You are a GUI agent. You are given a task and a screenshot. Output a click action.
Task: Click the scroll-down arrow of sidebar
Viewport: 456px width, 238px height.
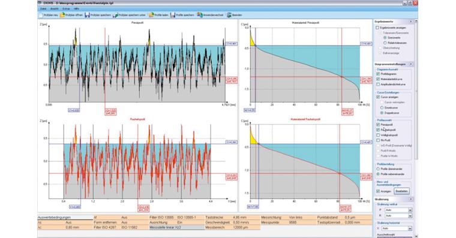coord(416,236)
